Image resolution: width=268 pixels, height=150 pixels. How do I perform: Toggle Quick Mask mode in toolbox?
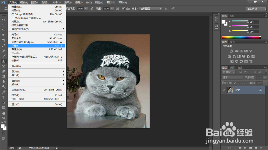(x=3, y=133)
